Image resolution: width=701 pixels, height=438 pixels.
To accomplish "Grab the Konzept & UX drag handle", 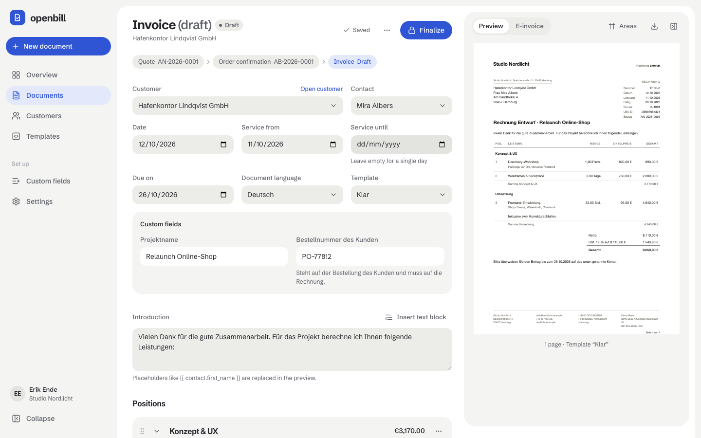I will click(142, 431).
